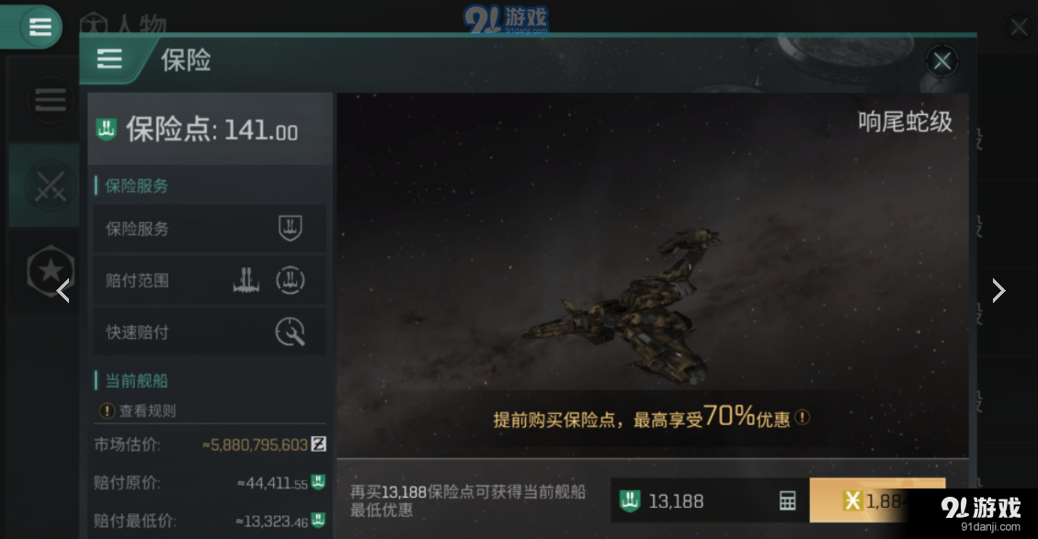Screen dimensions: 1038x539
Task: Show next ship with right arrow
Action: pos(998,290)
